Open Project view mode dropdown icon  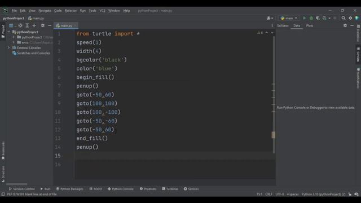click(x=12, y=25)
